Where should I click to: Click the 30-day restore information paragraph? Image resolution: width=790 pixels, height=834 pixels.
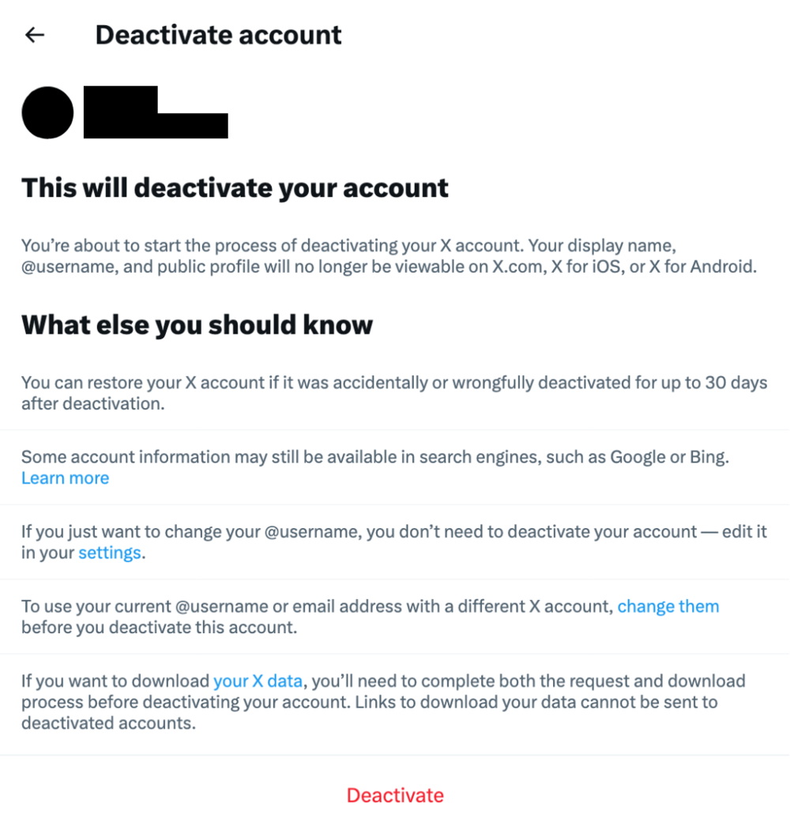(x=395, y=393)
